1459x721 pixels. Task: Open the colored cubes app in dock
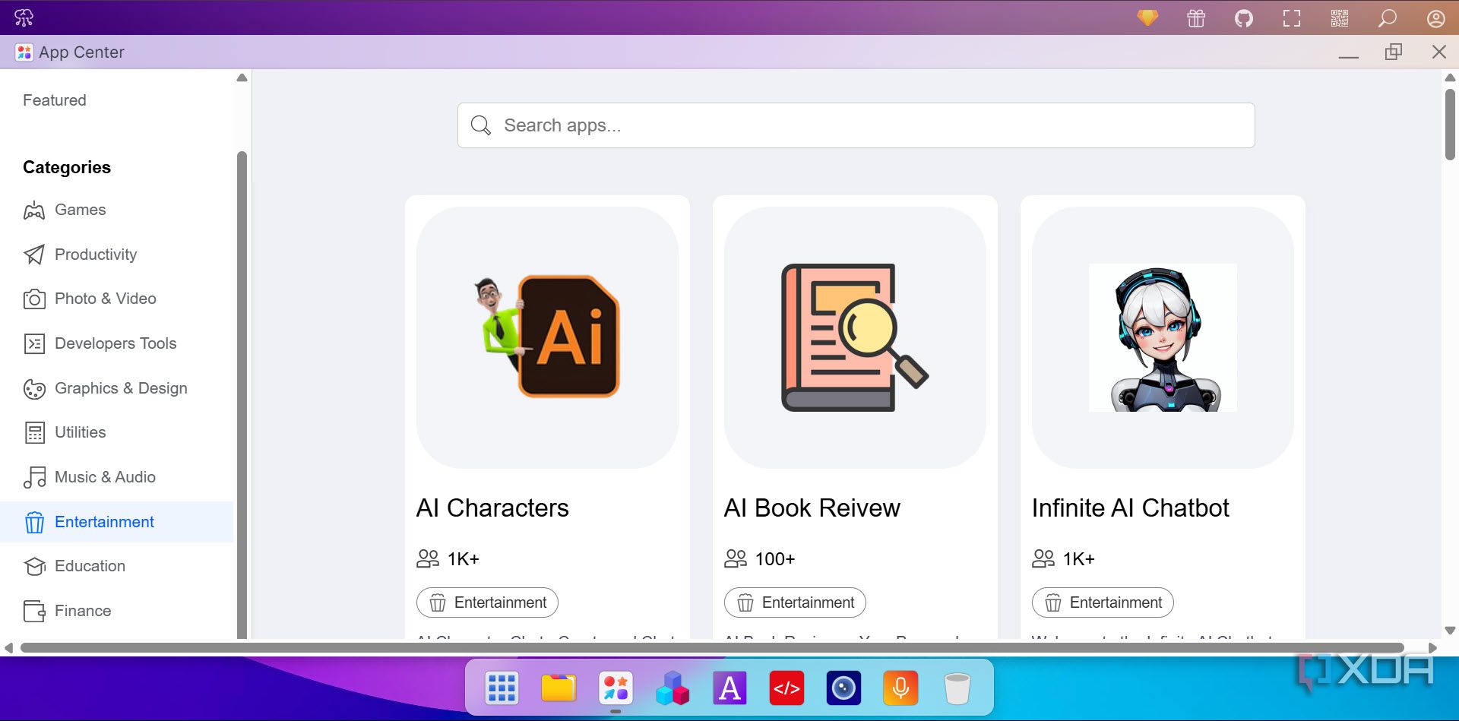(x=673, y=688)
